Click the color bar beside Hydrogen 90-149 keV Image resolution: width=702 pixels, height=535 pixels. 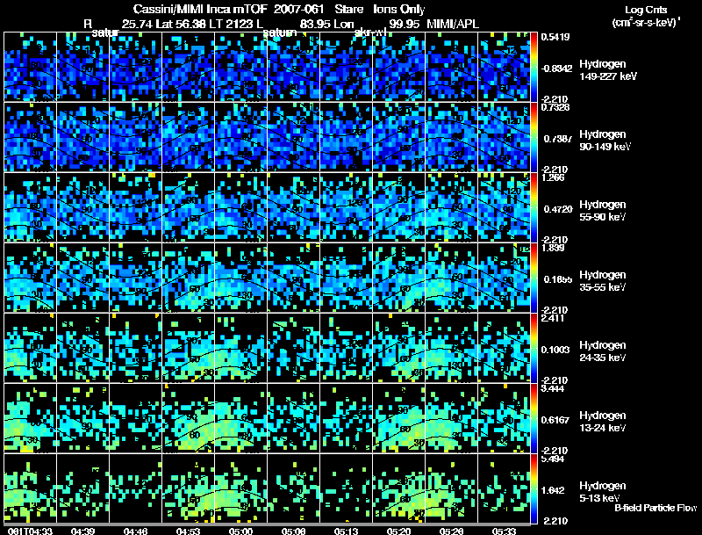coord(534,137)
